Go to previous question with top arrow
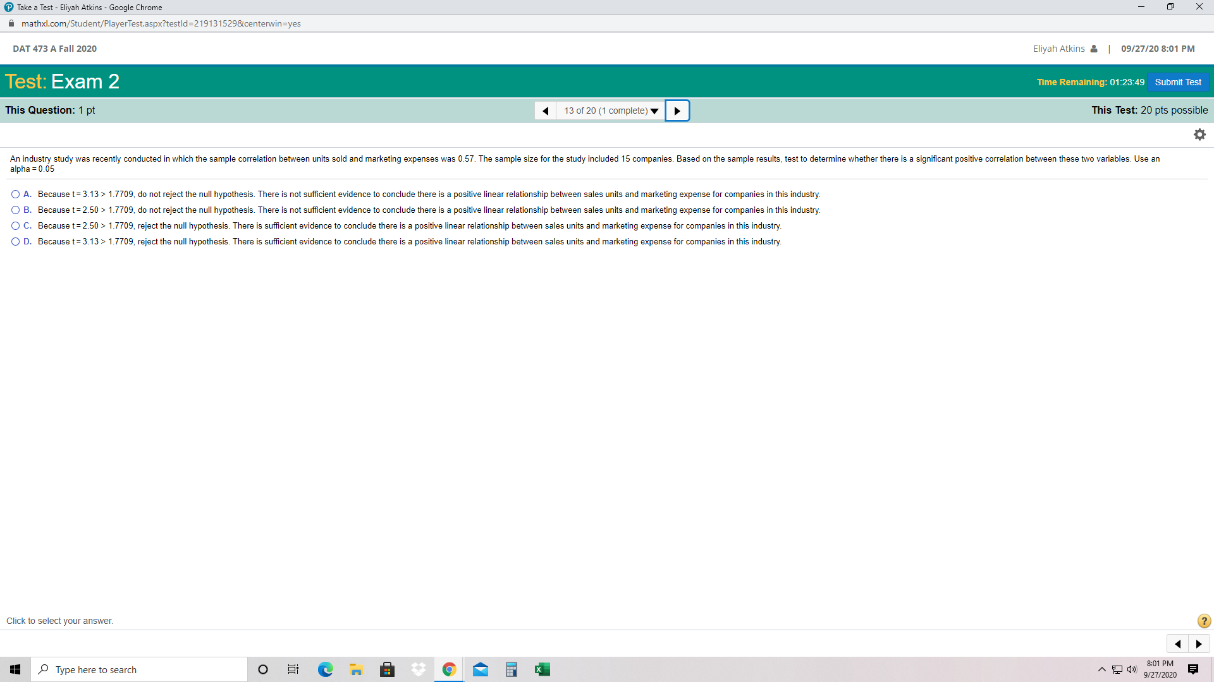This screenshot has height=682, width=1214. [x=545, y=111]
